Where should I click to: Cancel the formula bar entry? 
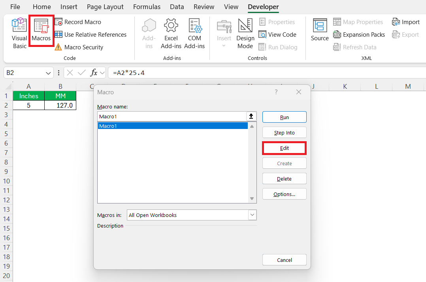70,73
